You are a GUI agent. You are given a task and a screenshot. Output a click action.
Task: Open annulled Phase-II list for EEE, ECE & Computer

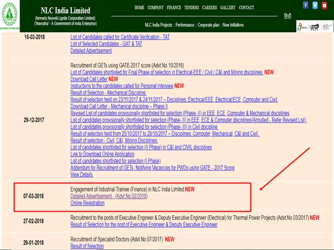pyautogui.click(x=188, y=120)
